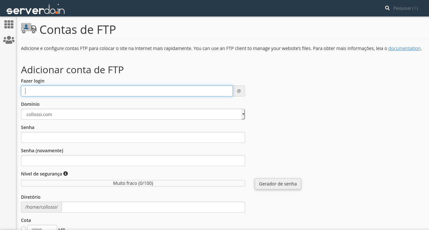
Task: Open the documentation link
Action: pos(404,48)
